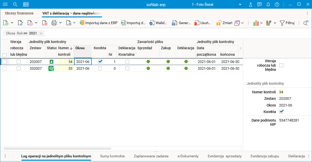312x162 pixels.
Task: Open the bottom panel vertical dots menu
Action: click(x=5, y=156)
